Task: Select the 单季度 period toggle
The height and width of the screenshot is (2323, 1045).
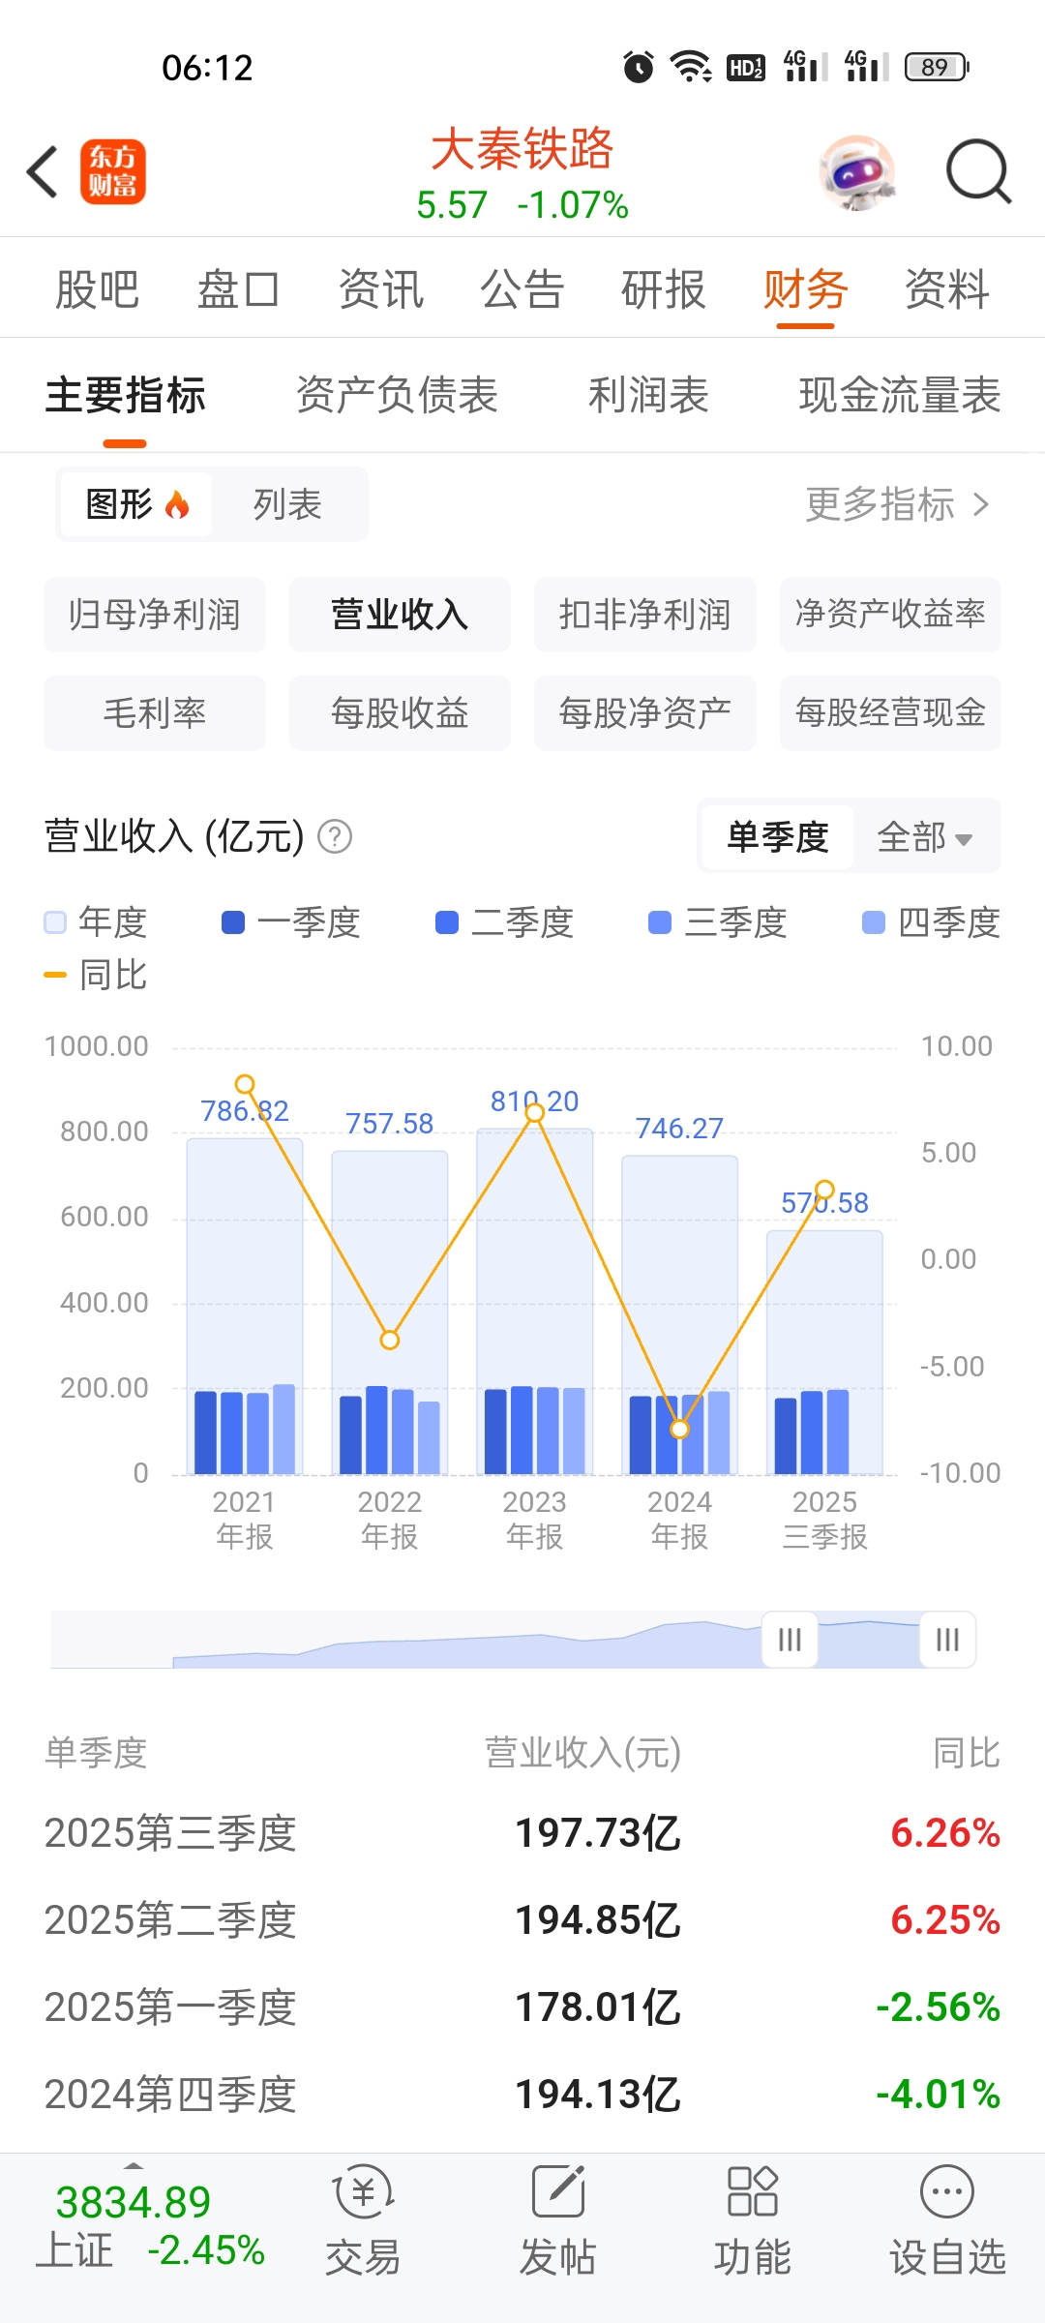Action: [778, 836]
